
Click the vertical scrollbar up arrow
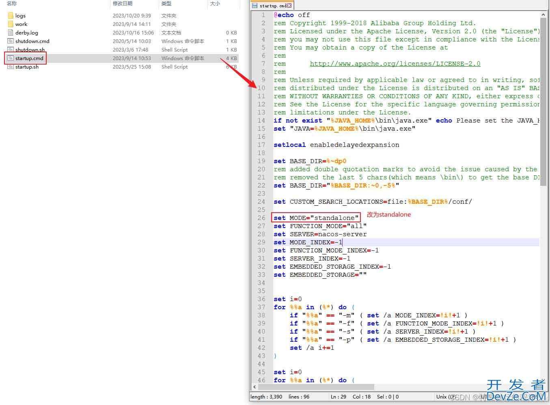(x=544, y=15)
